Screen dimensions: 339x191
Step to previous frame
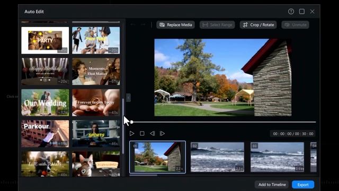point(152,133)
